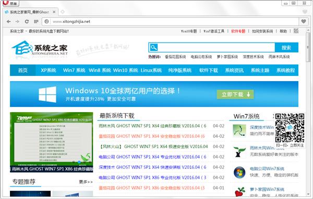Viewport: 313px width, 199px height.
Task: Open the 纯净版系统 navigation item
Action: 179,70
